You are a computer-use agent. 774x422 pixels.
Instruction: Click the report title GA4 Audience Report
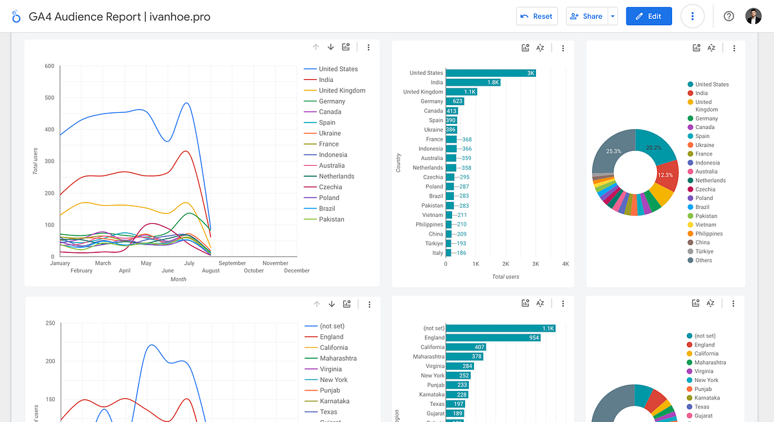119,17
